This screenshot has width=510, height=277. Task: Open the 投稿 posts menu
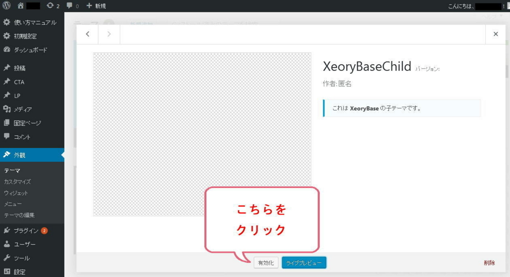[x=32, y=68]
